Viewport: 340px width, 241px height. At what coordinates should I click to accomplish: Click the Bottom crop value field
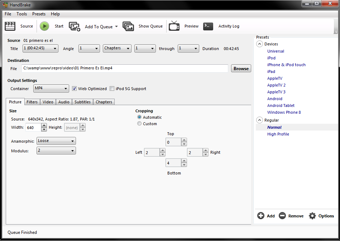click(x=173, y=163)
